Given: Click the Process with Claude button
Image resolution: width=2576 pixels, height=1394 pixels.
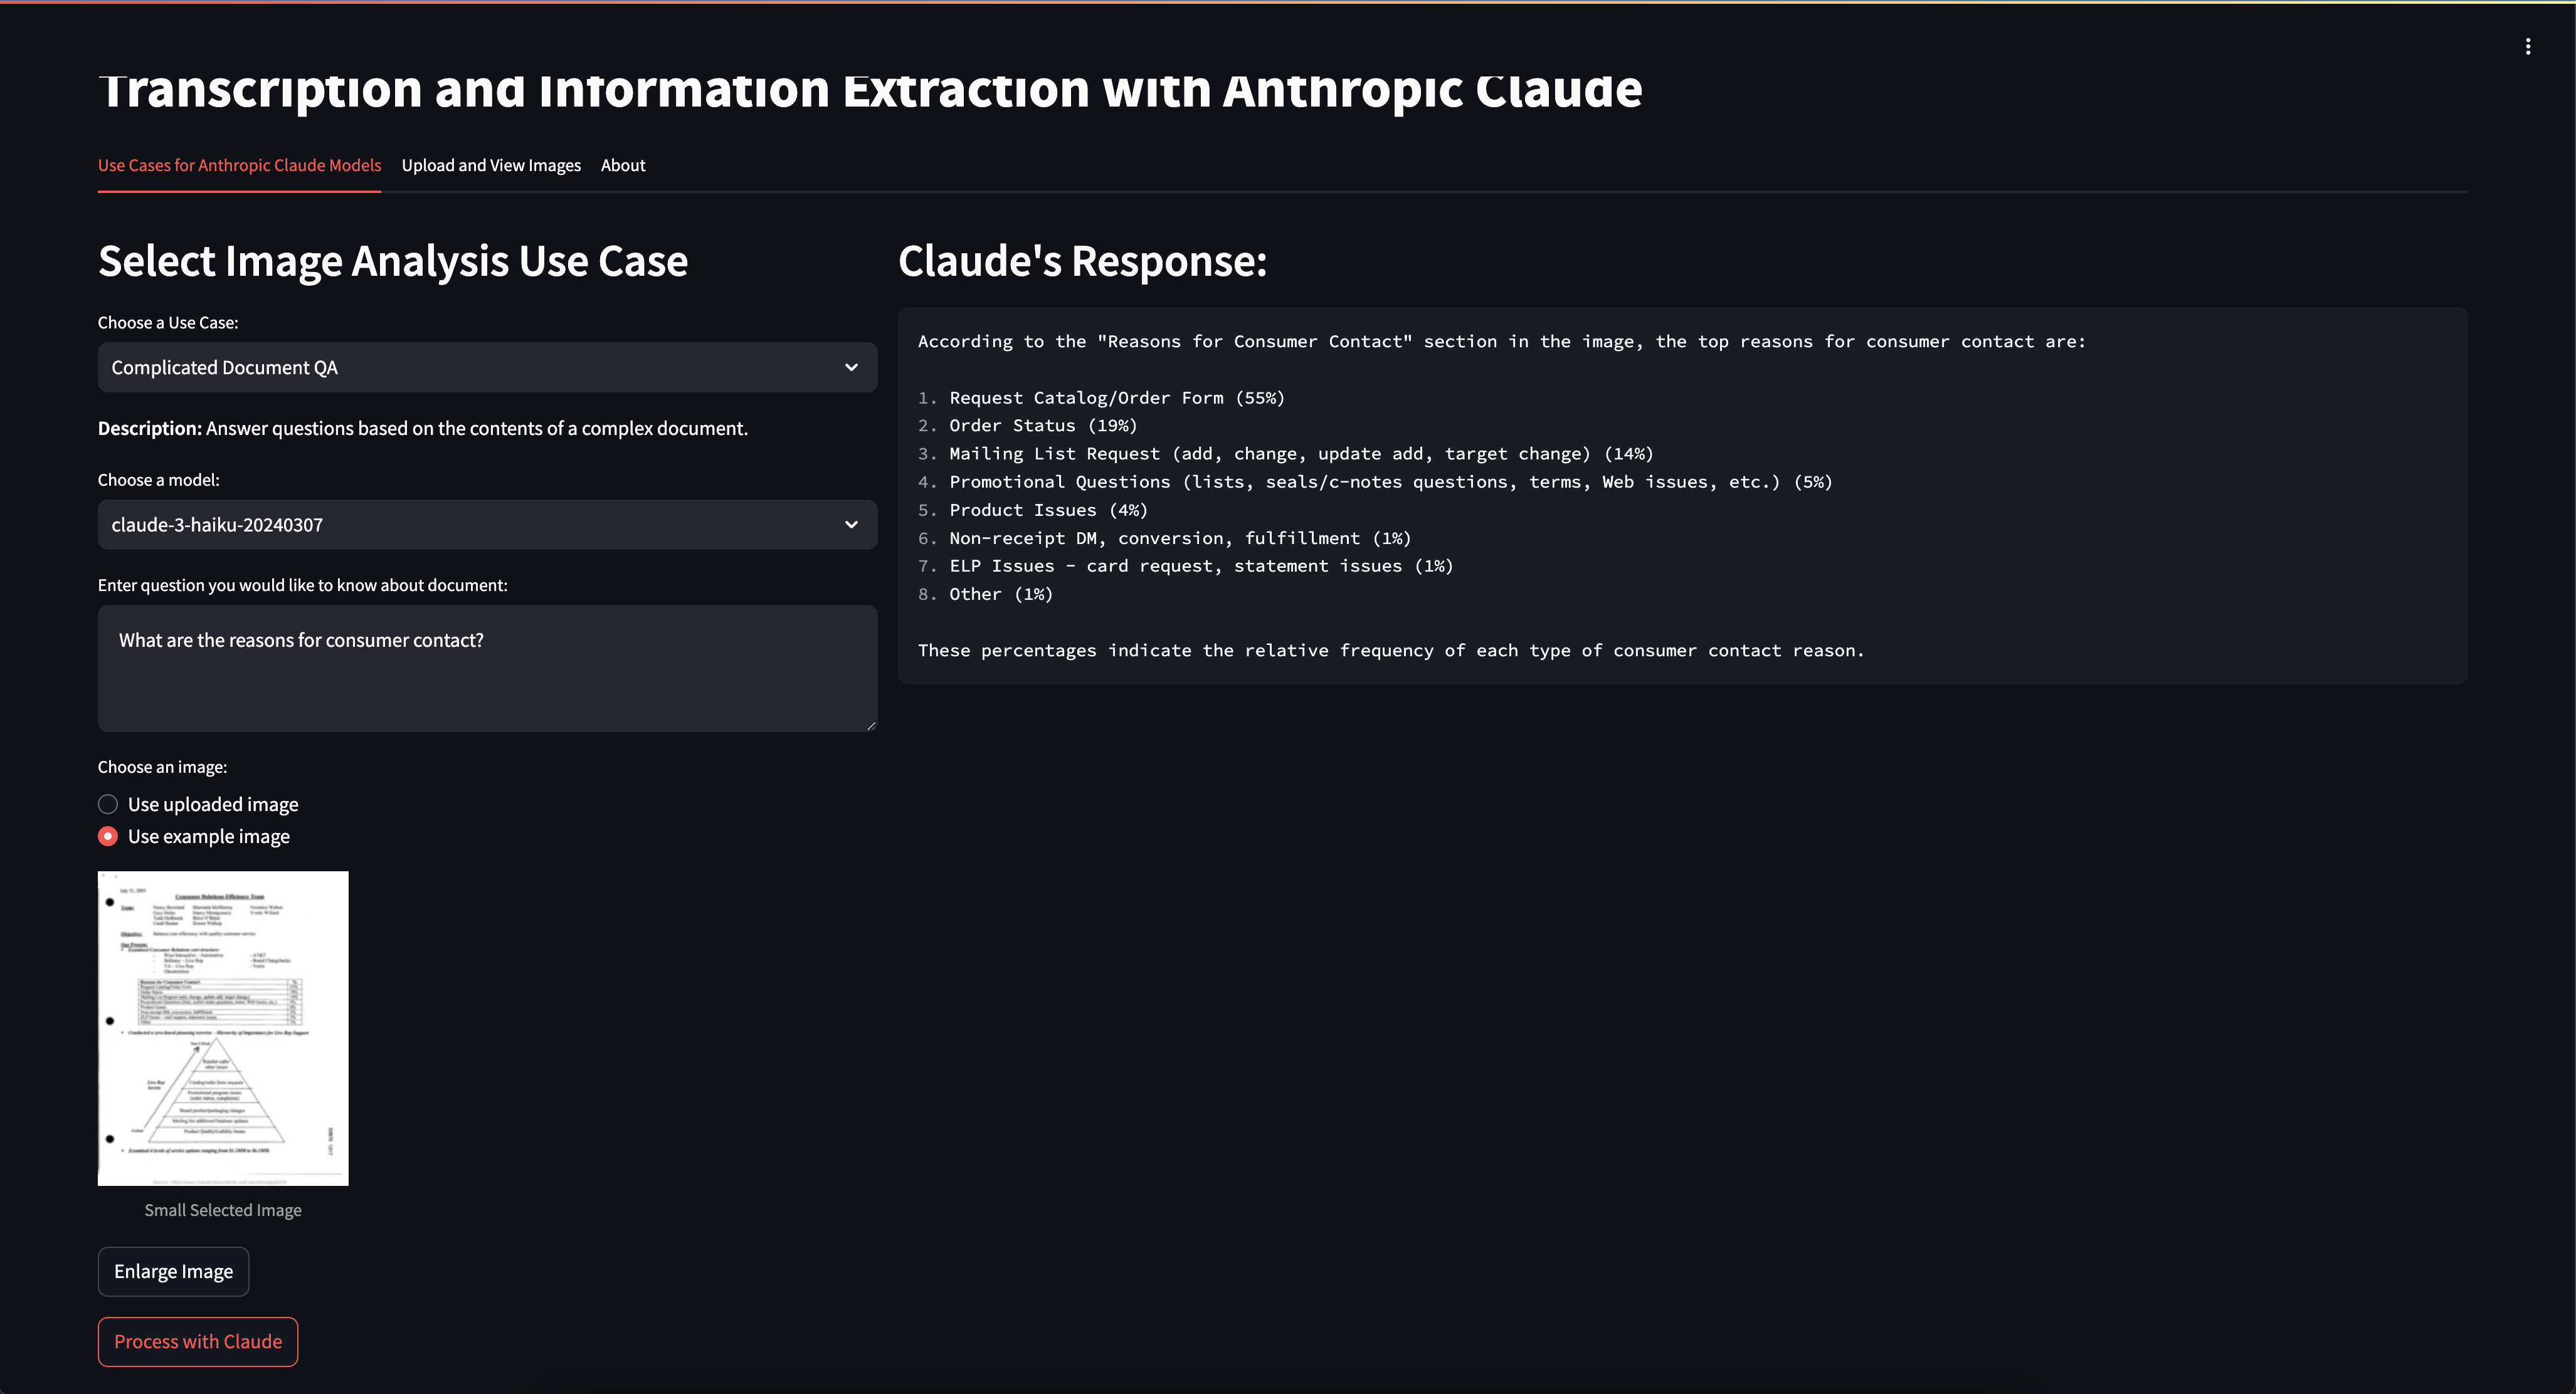Looking at the screenshot, I should coord(198,1341).
